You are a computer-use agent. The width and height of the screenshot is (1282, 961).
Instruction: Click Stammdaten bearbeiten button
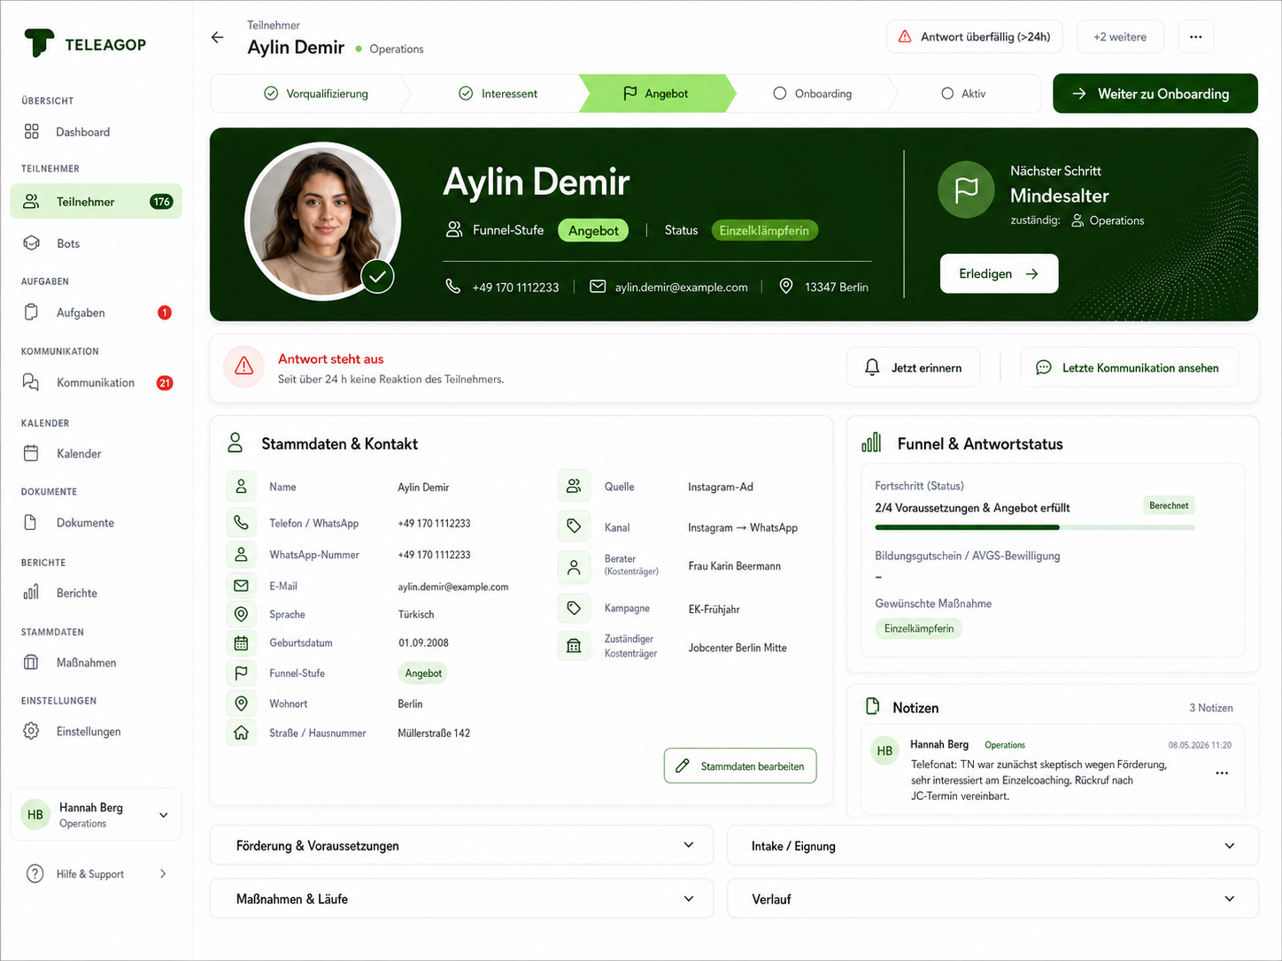pos(740,766)
